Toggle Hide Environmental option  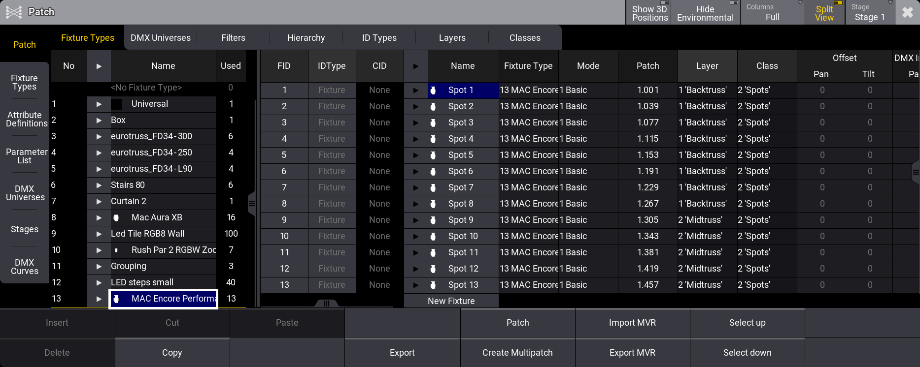705,13
